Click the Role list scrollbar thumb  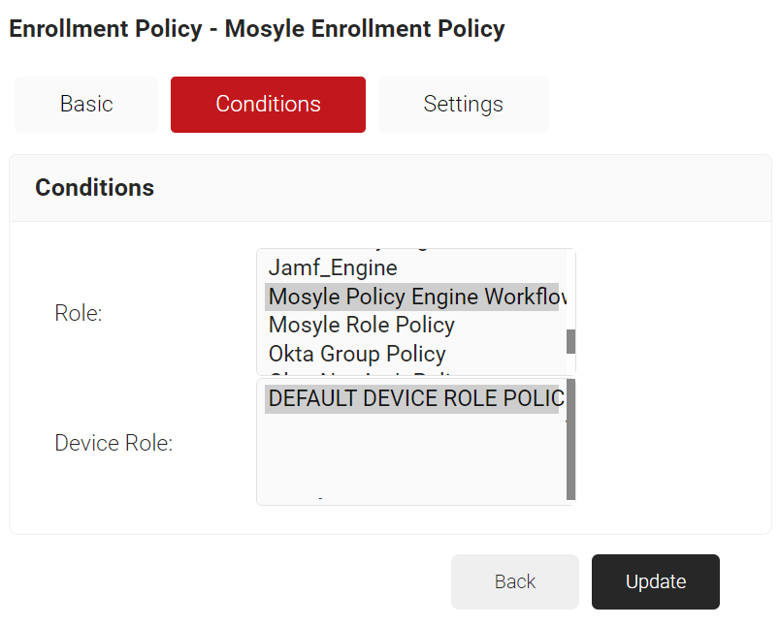click(571, 341)
